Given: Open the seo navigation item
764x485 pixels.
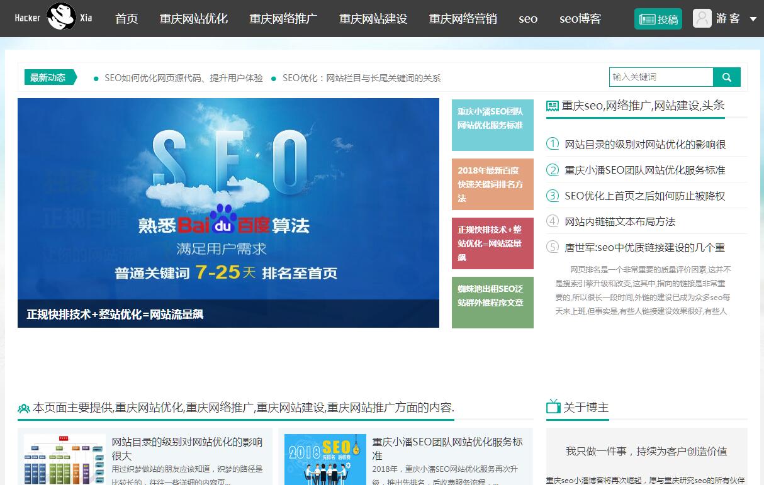Looking at the screenshot, I should pos(528,19).
